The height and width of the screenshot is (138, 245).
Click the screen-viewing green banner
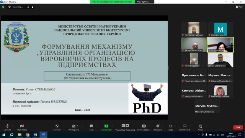(112, 2)
